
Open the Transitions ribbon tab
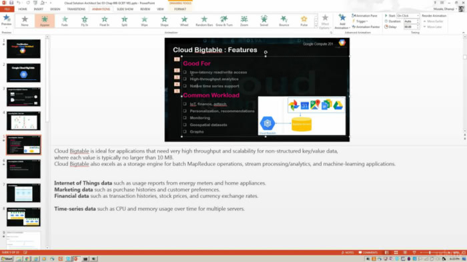pyautogui.click(x=76, y=9)
